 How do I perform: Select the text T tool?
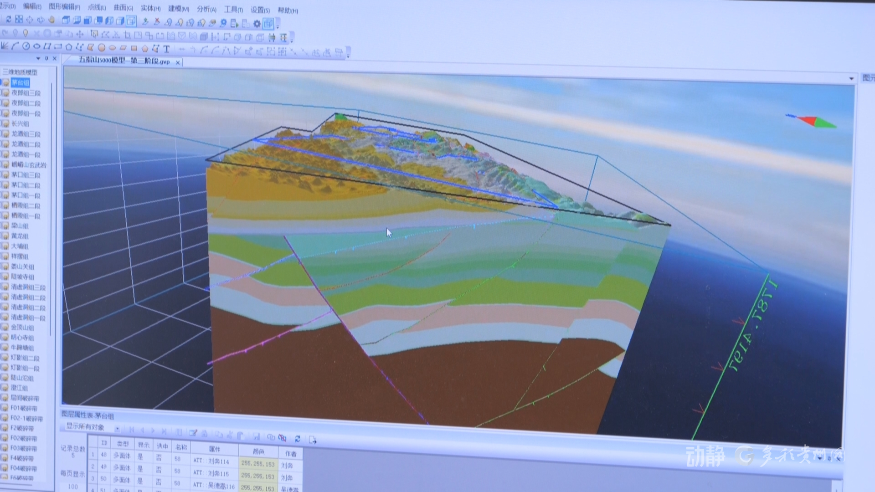[166, 49]
